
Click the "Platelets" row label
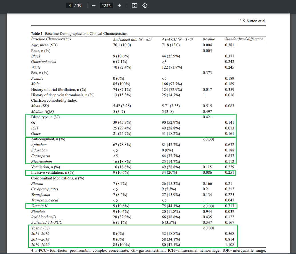click(38, 211)
